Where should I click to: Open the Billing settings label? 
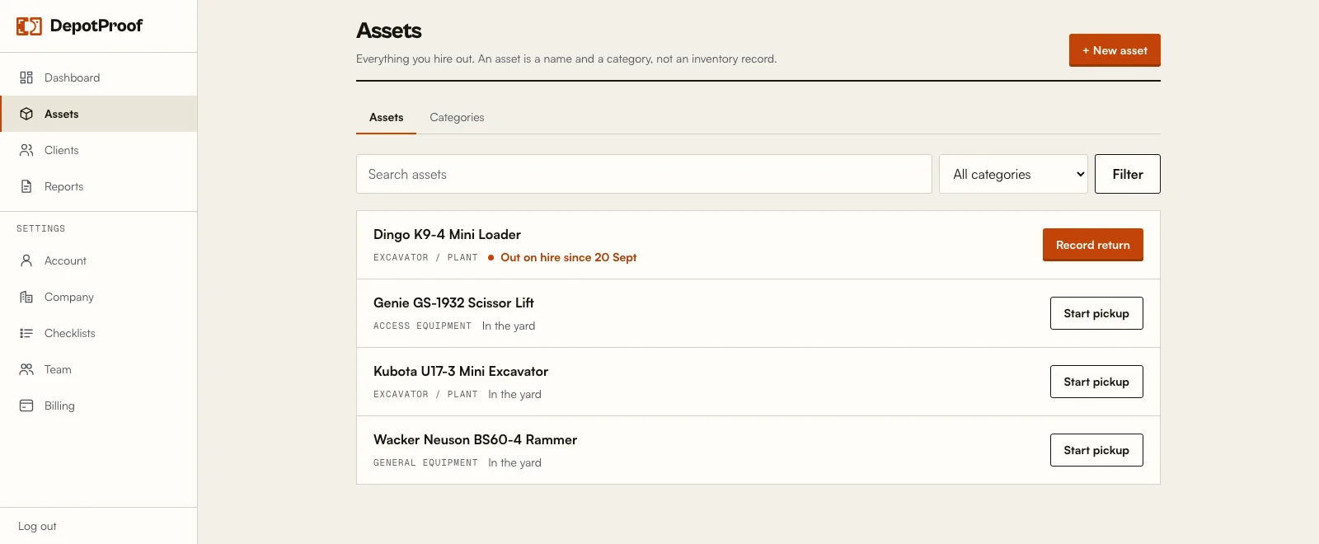[59, 406]
